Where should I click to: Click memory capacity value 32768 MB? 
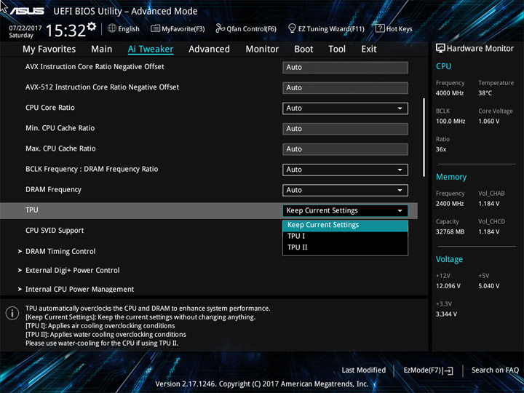pyautogui.click(x=450, y=231)
